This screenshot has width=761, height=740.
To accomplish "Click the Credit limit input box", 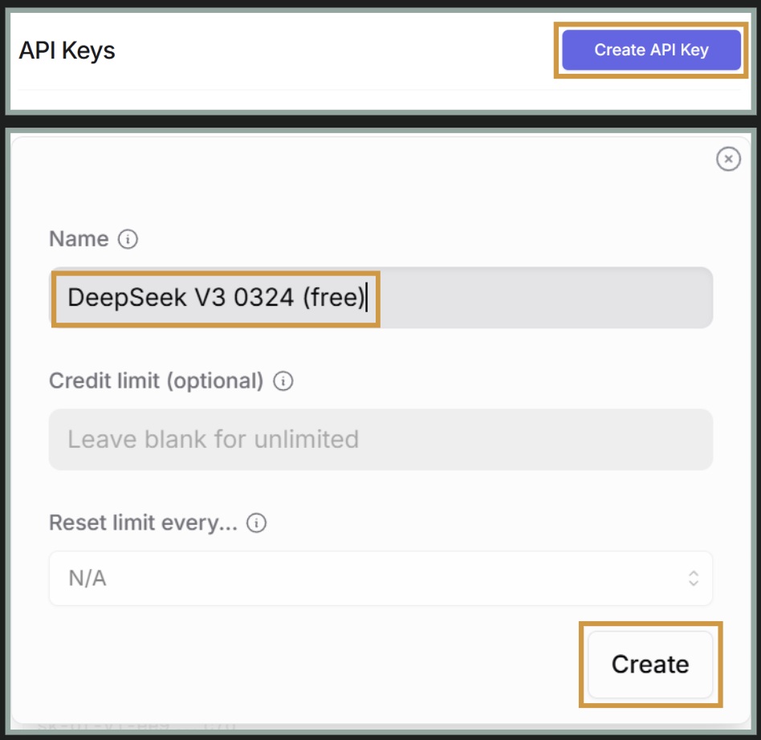I will pyautogui.click(x=380, y=440).
